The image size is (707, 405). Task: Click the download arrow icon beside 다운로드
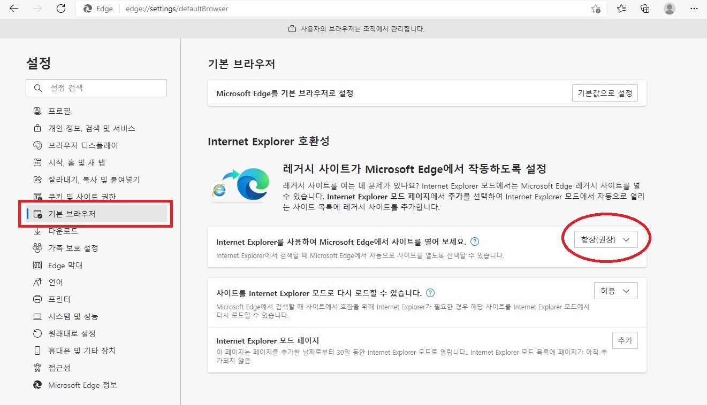tap(37, 231)
